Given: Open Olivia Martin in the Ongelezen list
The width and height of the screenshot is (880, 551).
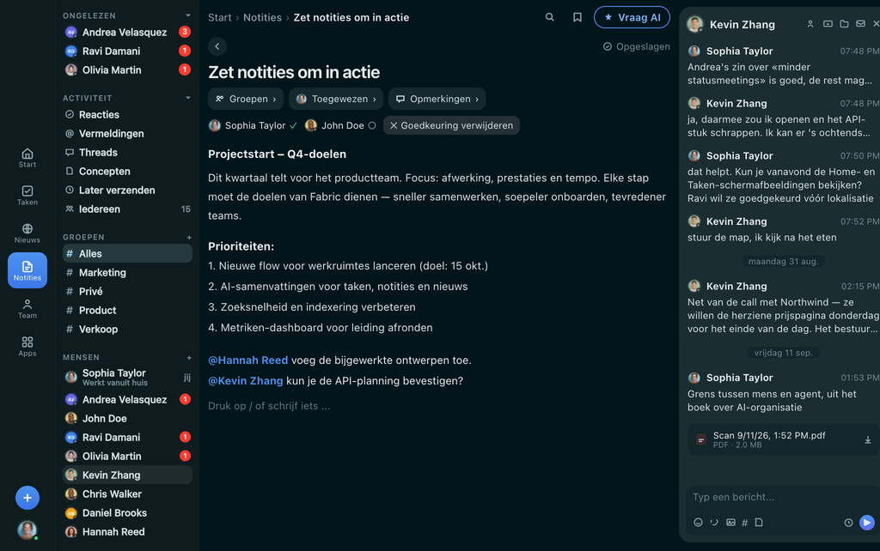Looking at the screenshot, I should click(127, 70).
